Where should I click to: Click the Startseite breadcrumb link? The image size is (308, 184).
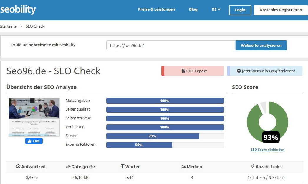coord(9,26)
